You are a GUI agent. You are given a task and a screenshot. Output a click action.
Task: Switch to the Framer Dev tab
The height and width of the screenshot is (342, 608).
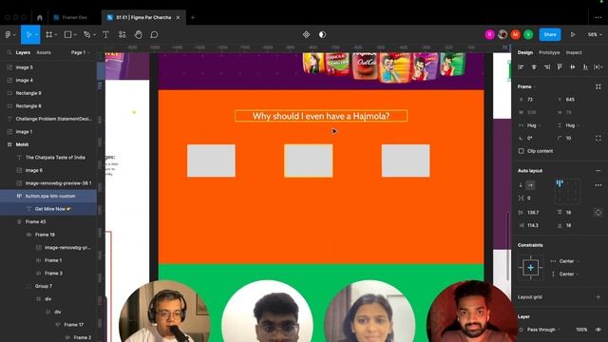(70, 17)
